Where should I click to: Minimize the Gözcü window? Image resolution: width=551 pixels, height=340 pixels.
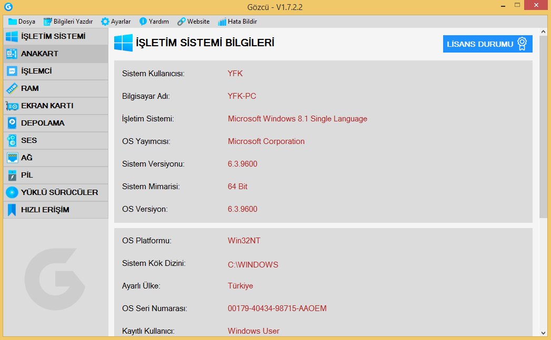click(x=503, y=6)
